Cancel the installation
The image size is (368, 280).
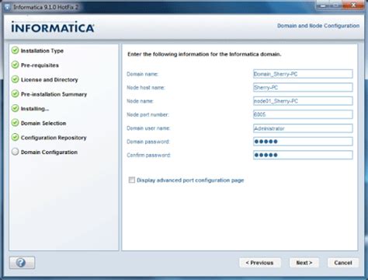click(x=343, y=263)
